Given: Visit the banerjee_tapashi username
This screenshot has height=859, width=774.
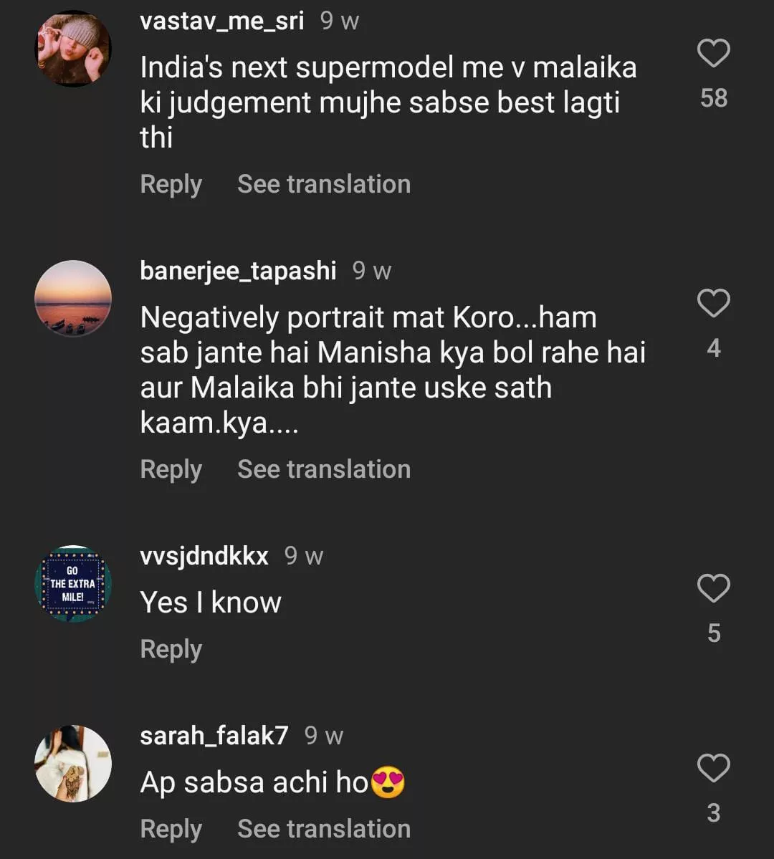Looking at the screenshot, I should (x=238, y=271).
